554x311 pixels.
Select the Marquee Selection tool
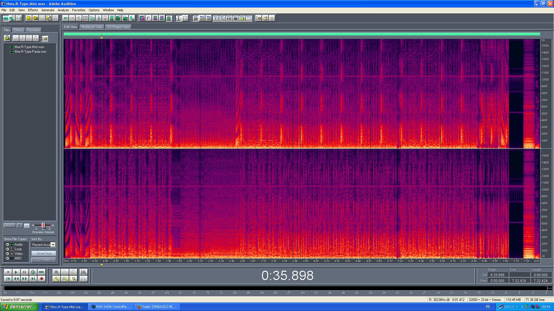click(x=185, y=18)
